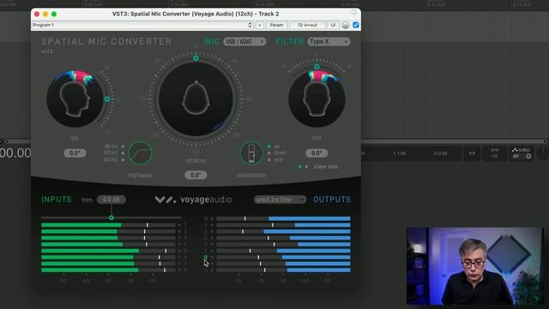This screenshot has height=309, width=549.
Task: Select the second view dot next to view one
Action: [x=307, y=167]
